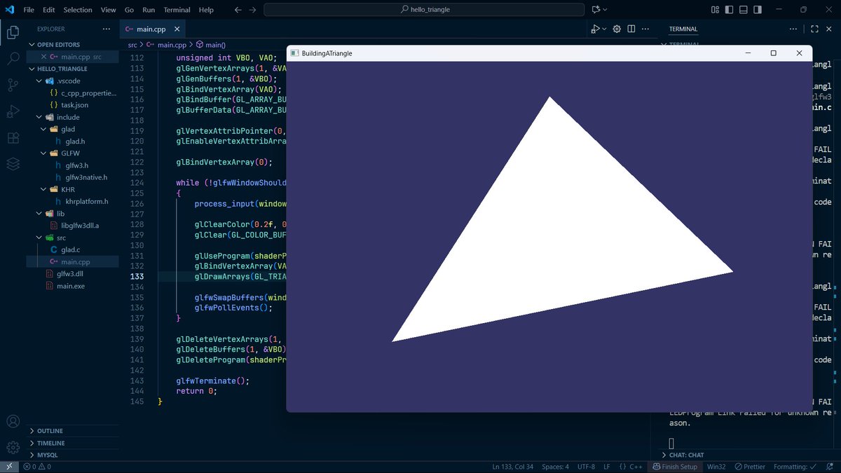This screenshot has width=841, height=473.
Task: Open the Edit menu
Action: (x=49, y=10)
